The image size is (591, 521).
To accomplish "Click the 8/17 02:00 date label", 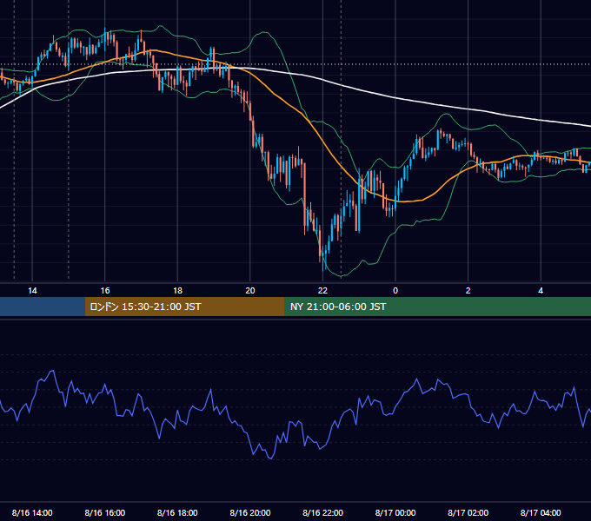I will (x=468, y=512).
